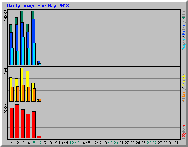The width and height of the screenshot is (188, 147).
Task: Select the orange sites bar for day 1
Action: pos(12,94)
